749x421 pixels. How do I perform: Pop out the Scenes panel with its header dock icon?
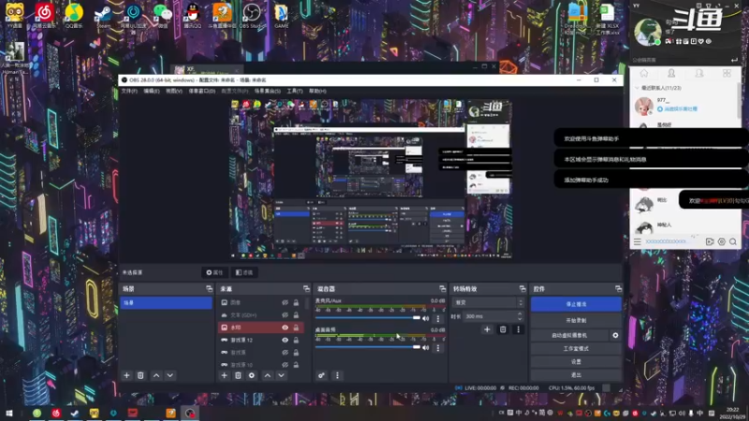[x=209, y=289]
